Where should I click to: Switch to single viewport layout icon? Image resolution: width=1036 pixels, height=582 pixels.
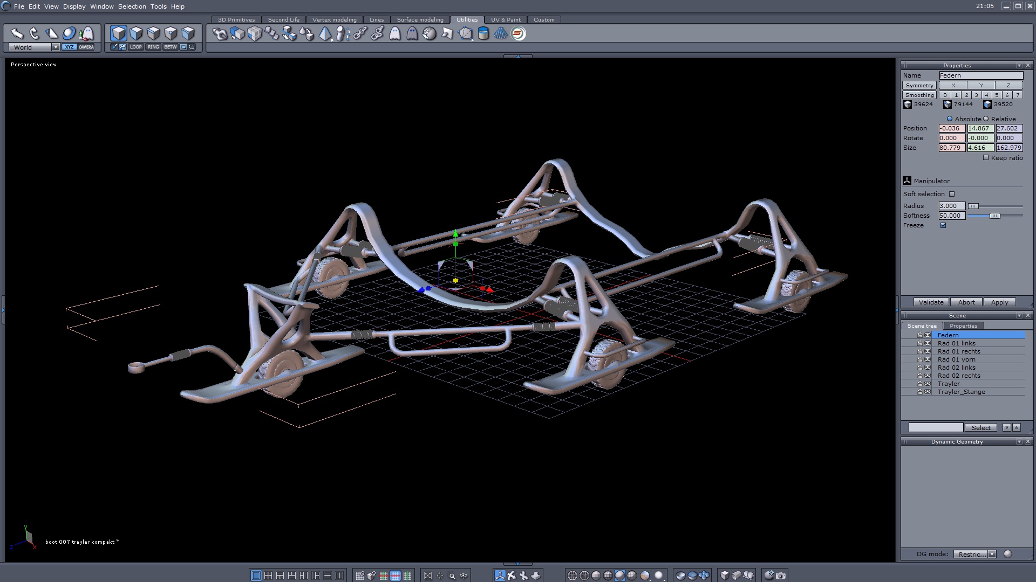[x=256, y=576]
